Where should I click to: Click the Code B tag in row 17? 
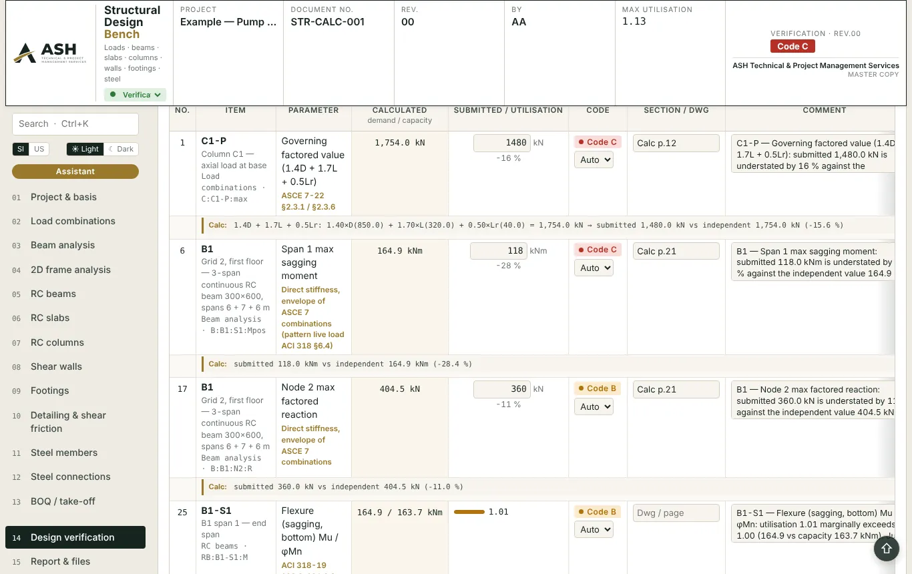(x=598, y=388)
